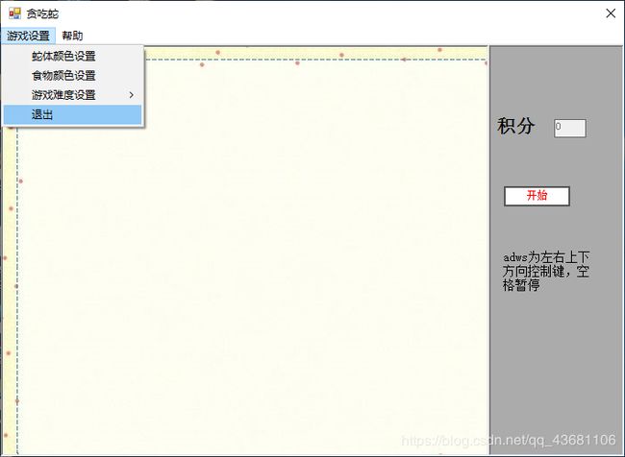Open the 游戏设置 menu
The height and width of the screenshot is (457, 625).
coord(28,36)
